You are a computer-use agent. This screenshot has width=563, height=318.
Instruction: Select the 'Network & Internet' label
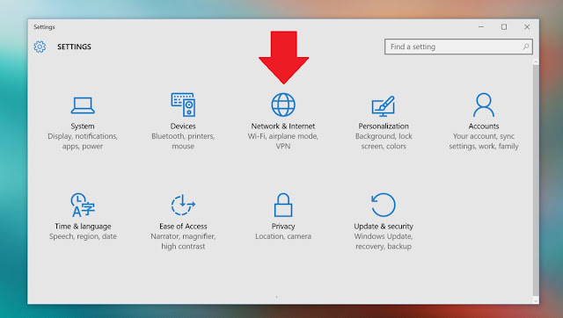283,126
